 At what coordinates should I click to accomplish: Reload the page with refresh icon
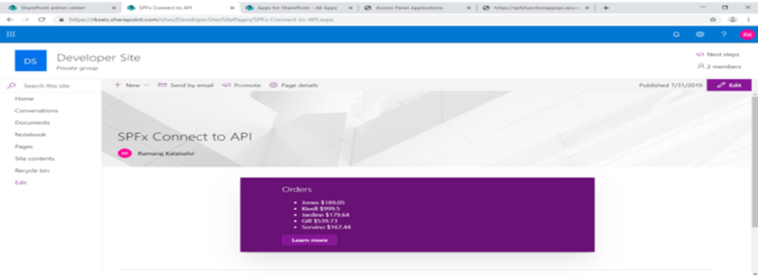41,20
